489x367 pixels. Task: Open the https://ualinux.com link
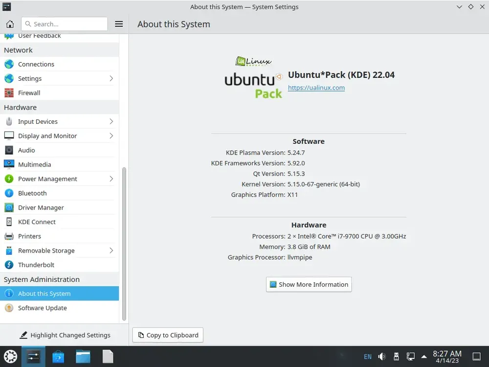coord(316,88)
